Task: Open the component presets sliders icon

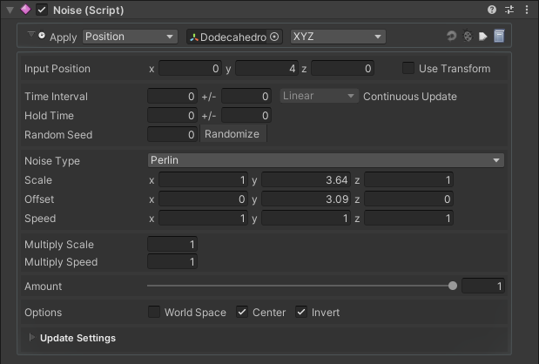Action: click(x=509, y=10)
